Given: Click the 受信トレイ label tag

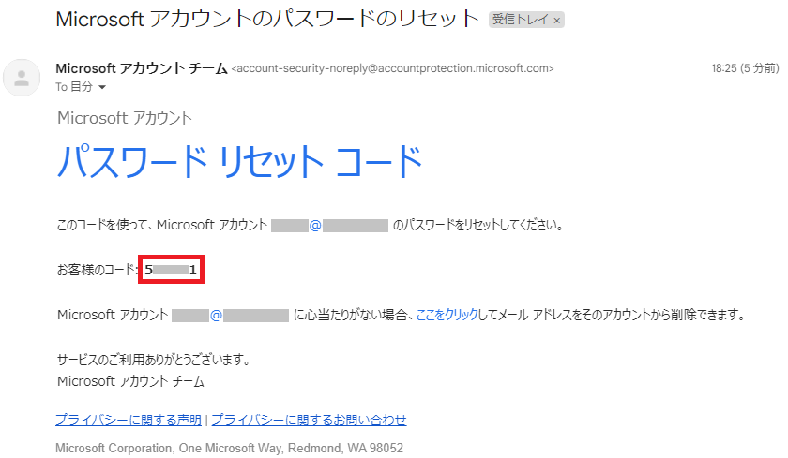Looking at the screenshot, I should click(526, 20).
